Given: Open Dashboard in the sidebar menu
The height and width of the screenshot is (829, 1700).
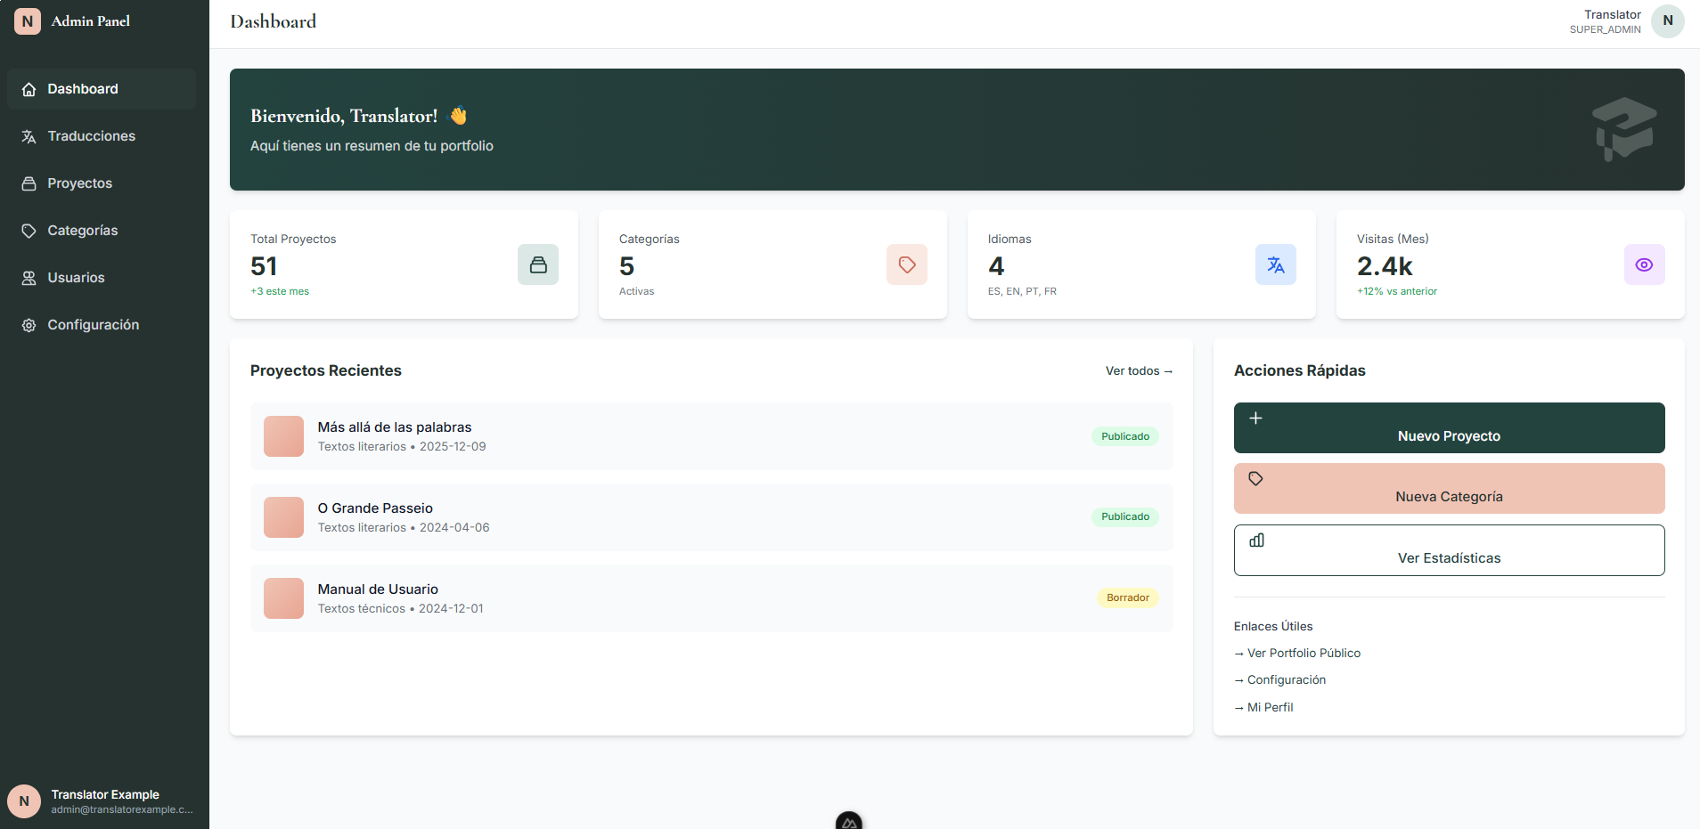Looking at the screenshot, I should click(102, 89).
